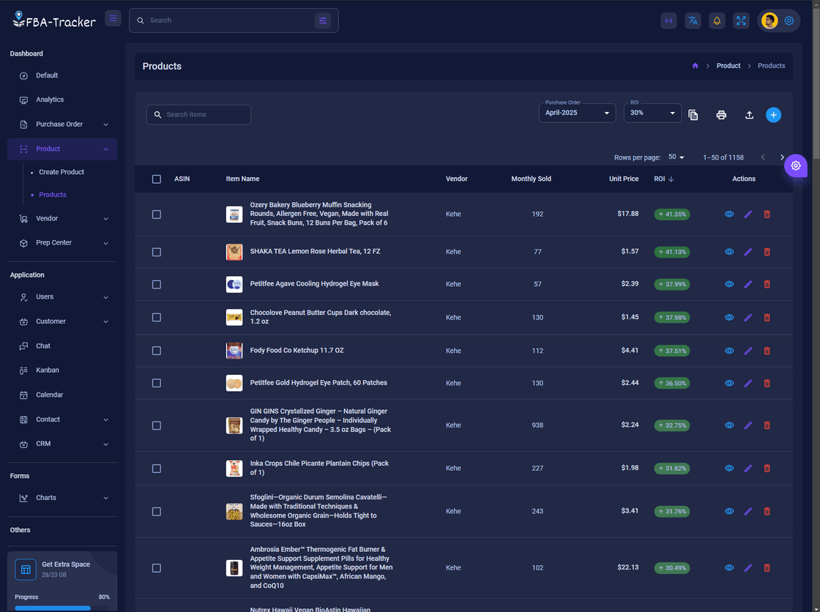The height and width of the screenshot is (612, 820).
Task: Open the search filter options icon
Action: tap(323, 20)
